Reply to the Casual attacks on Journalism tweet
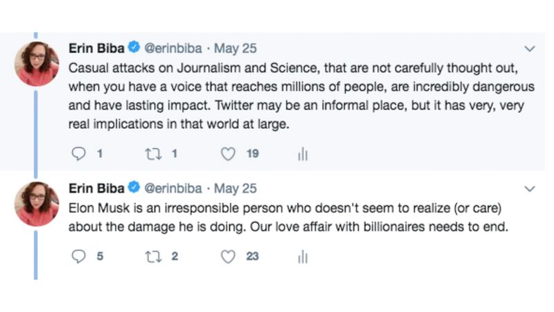 point(80,154)
